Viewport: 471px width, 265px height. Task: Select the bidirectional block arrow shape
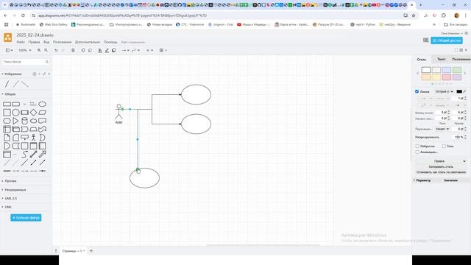click(33, 154)
